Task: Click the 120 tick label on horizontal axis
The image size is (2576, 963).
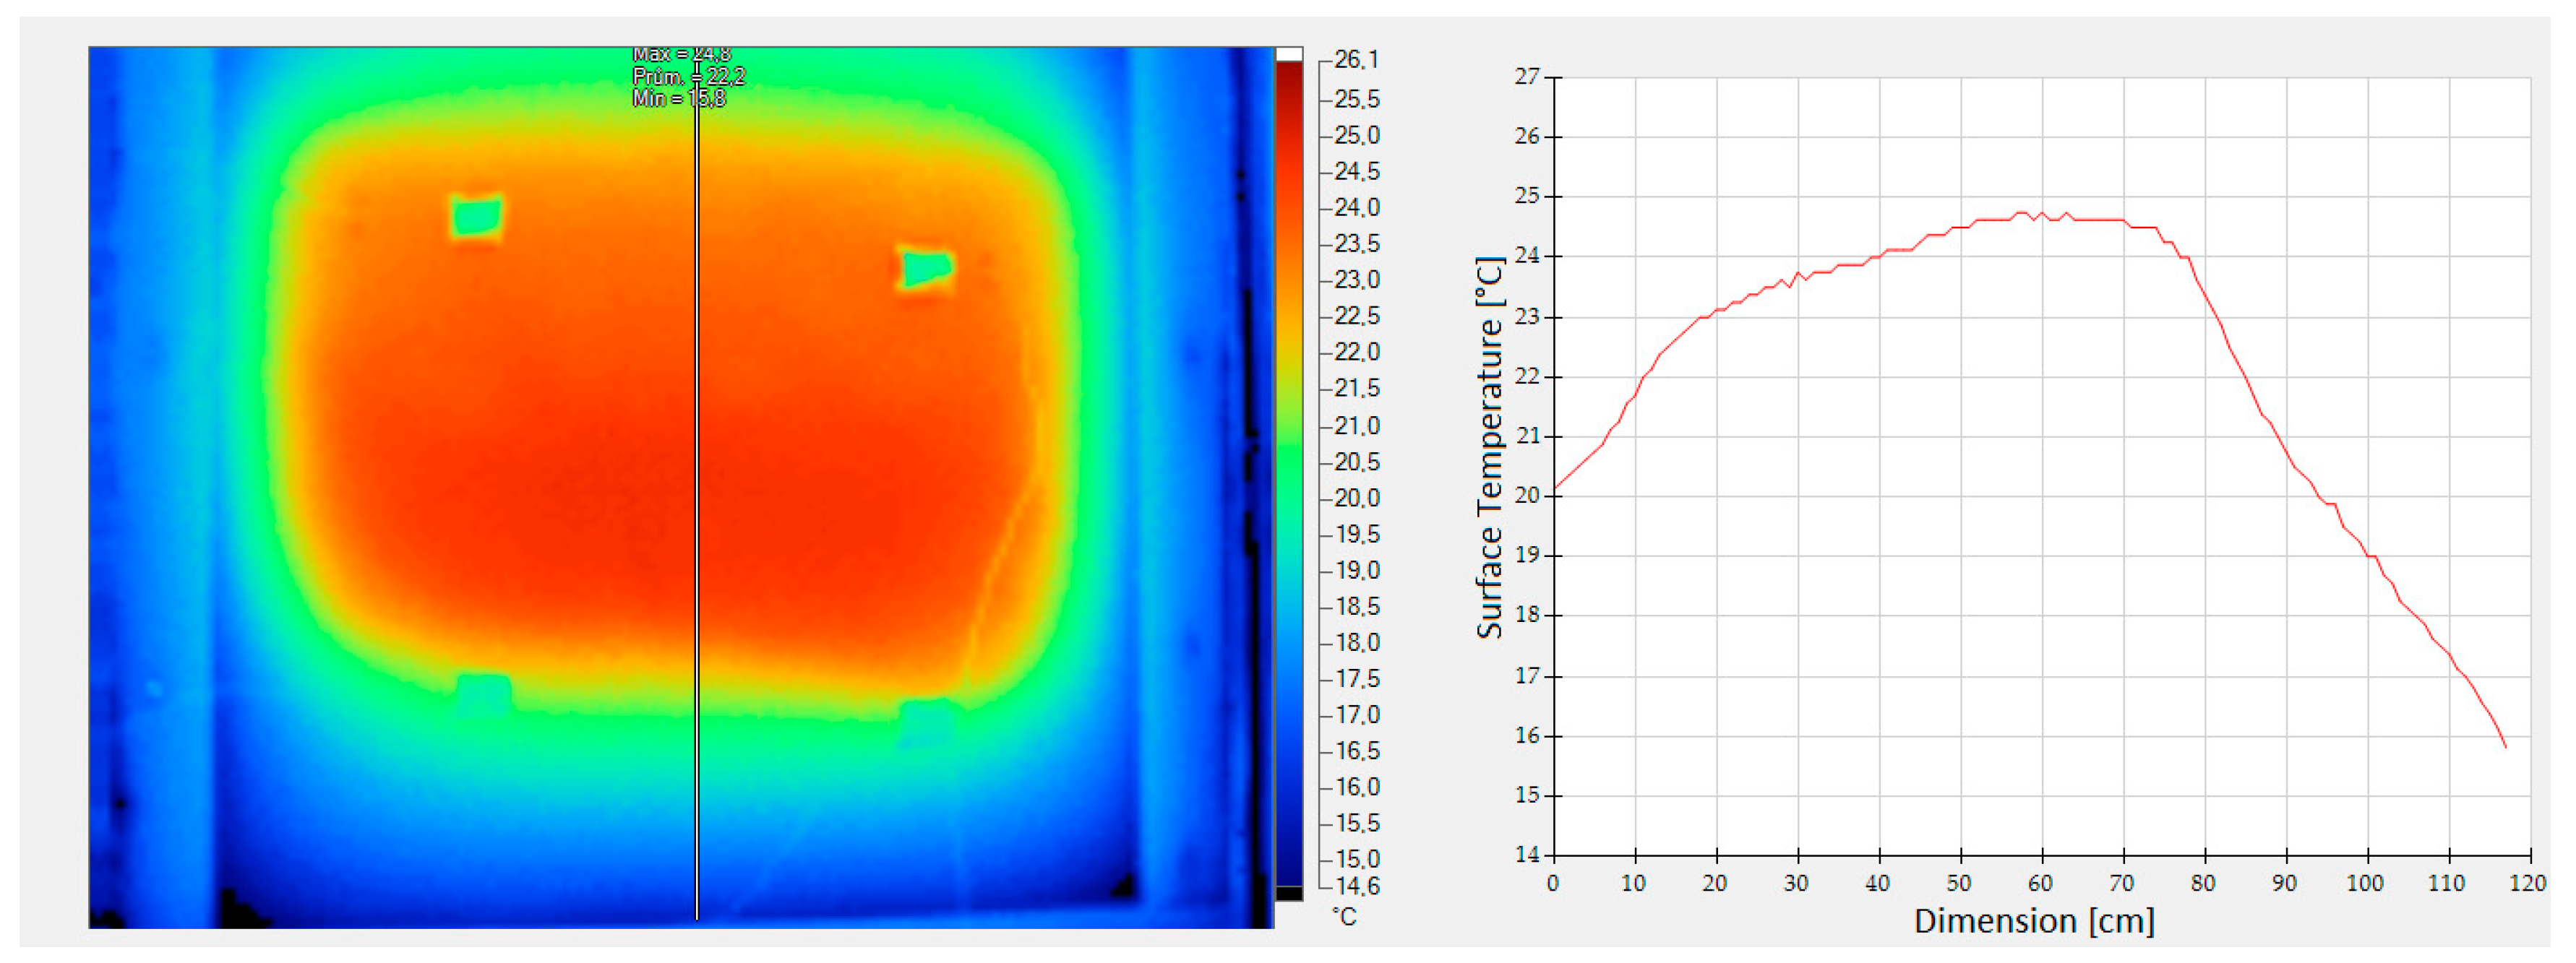Action: pyautogui.click(x=2527, y=884)
